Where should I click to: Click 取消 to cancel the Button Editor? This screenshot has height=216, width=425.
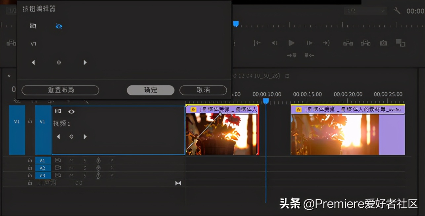point(203,90)
